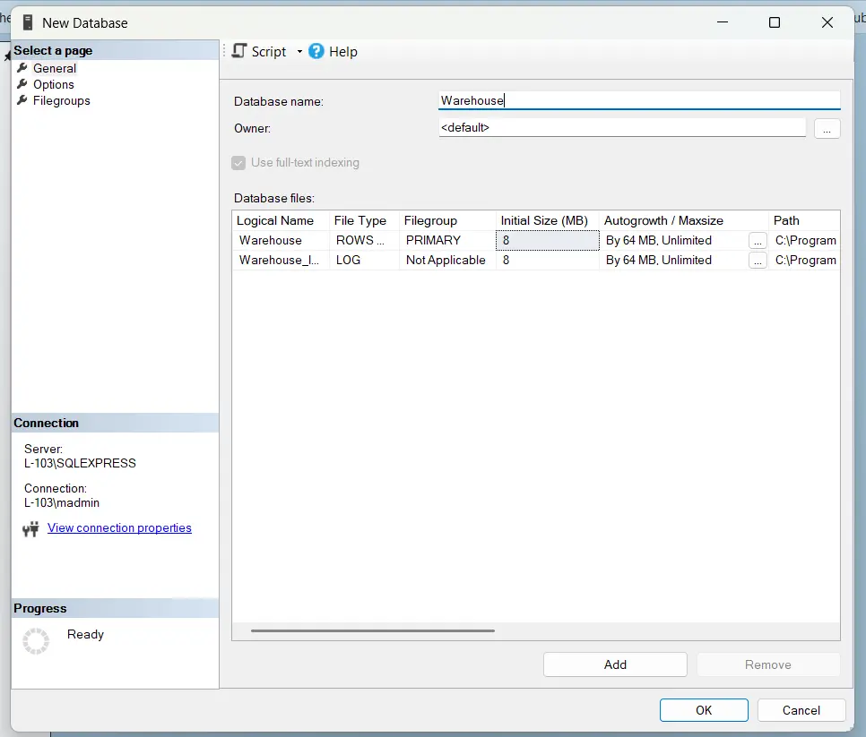The width and height of the screenshot is (866, 737).
Task: Open the Script dropdown arrow
Action: (x=300, y=51)
